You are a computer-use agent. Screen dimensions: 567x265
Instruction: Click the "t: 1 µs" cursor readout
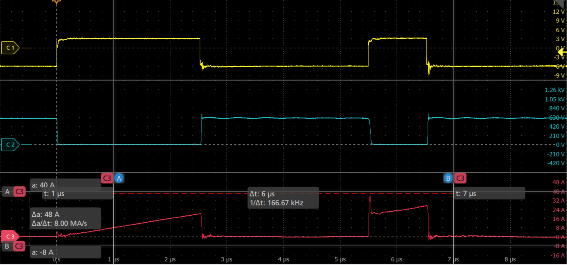54,194
